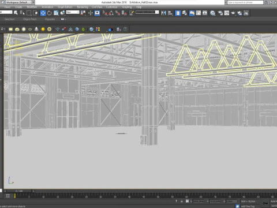Image resolution: width=277 pixels, height=208 pixels.
Task: Open the Animation menu
Action: (x=47, y=7)
